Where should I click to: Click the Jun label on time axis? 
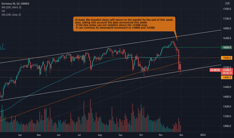59,135
